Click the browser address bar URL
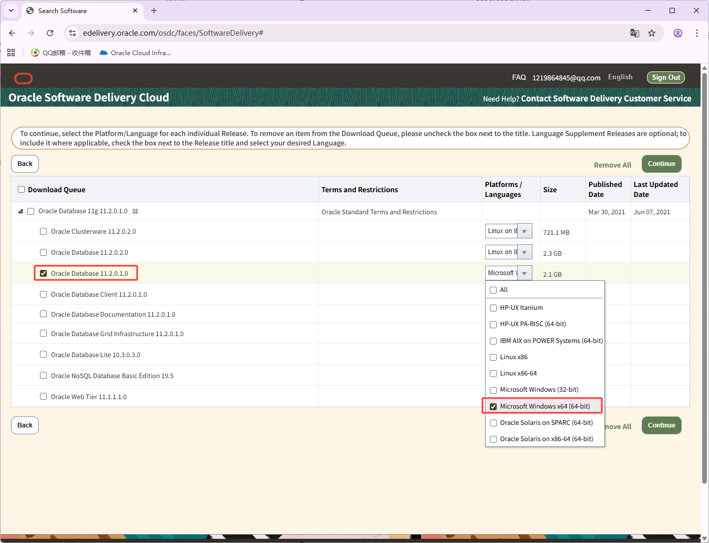 tap(173, 33)
